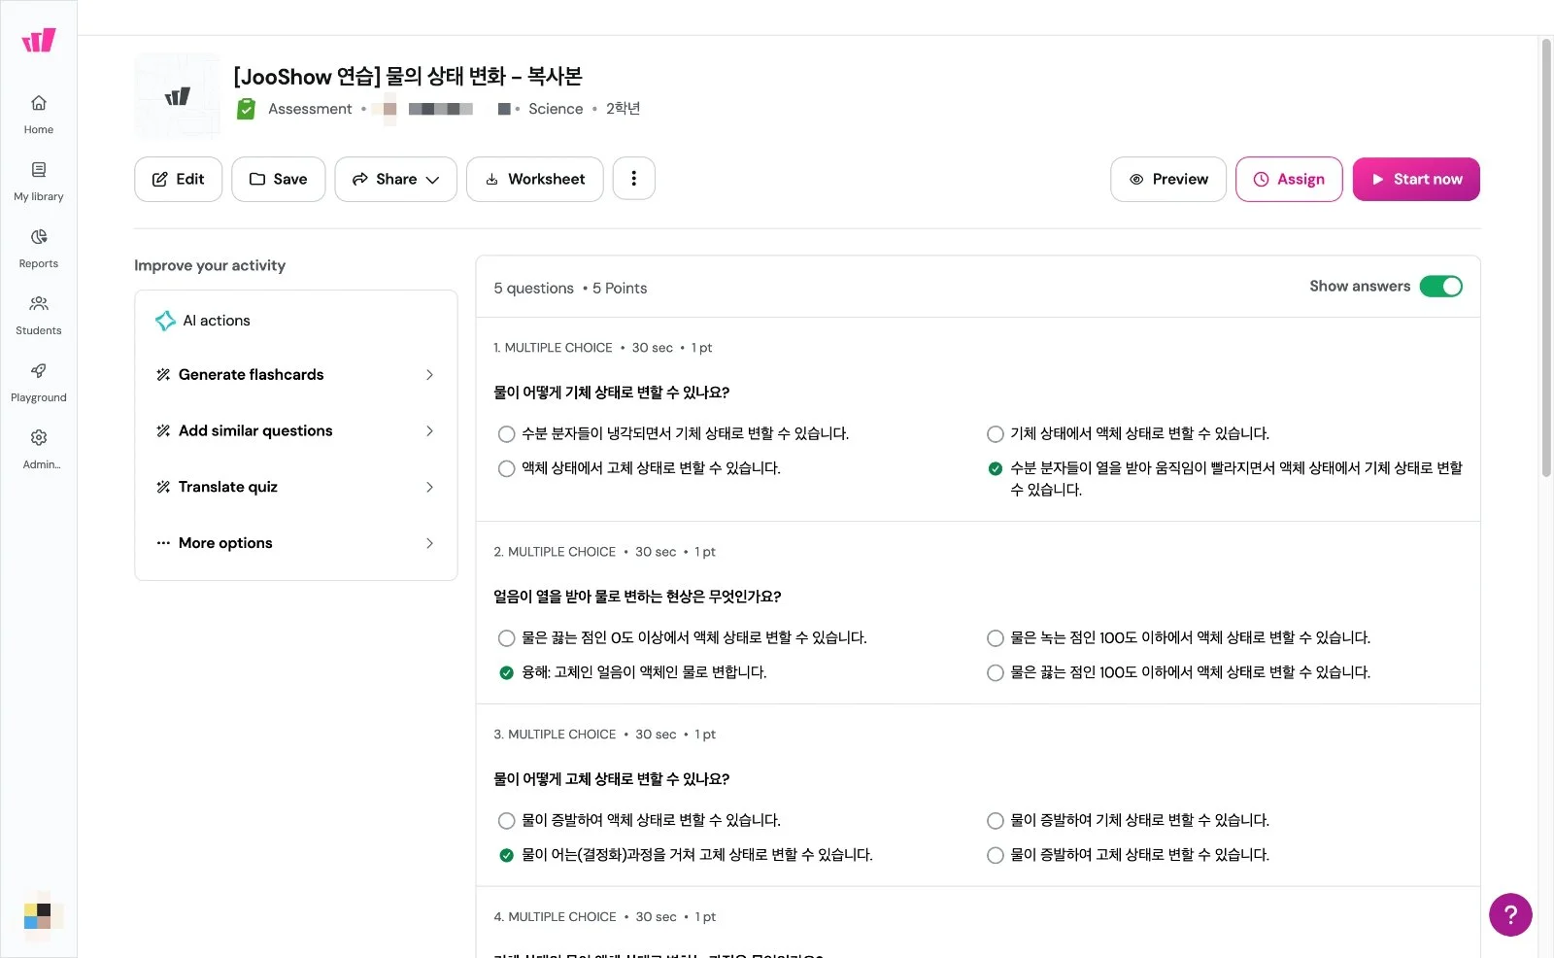The height and width of the screenshot is (958, 1554).
Task: Expand Generate flashcards option
Action: [x=296, y=375]
